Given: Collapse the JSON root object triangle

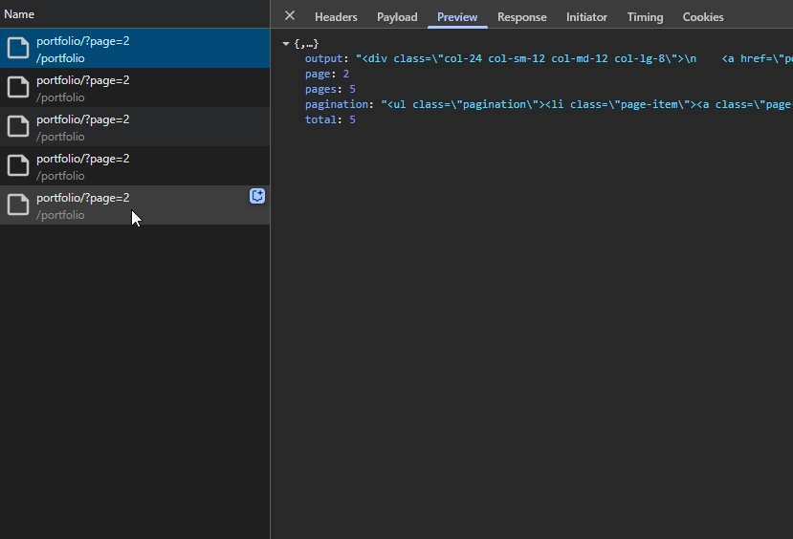Looking at the screenshot, I should pos(286,44).
